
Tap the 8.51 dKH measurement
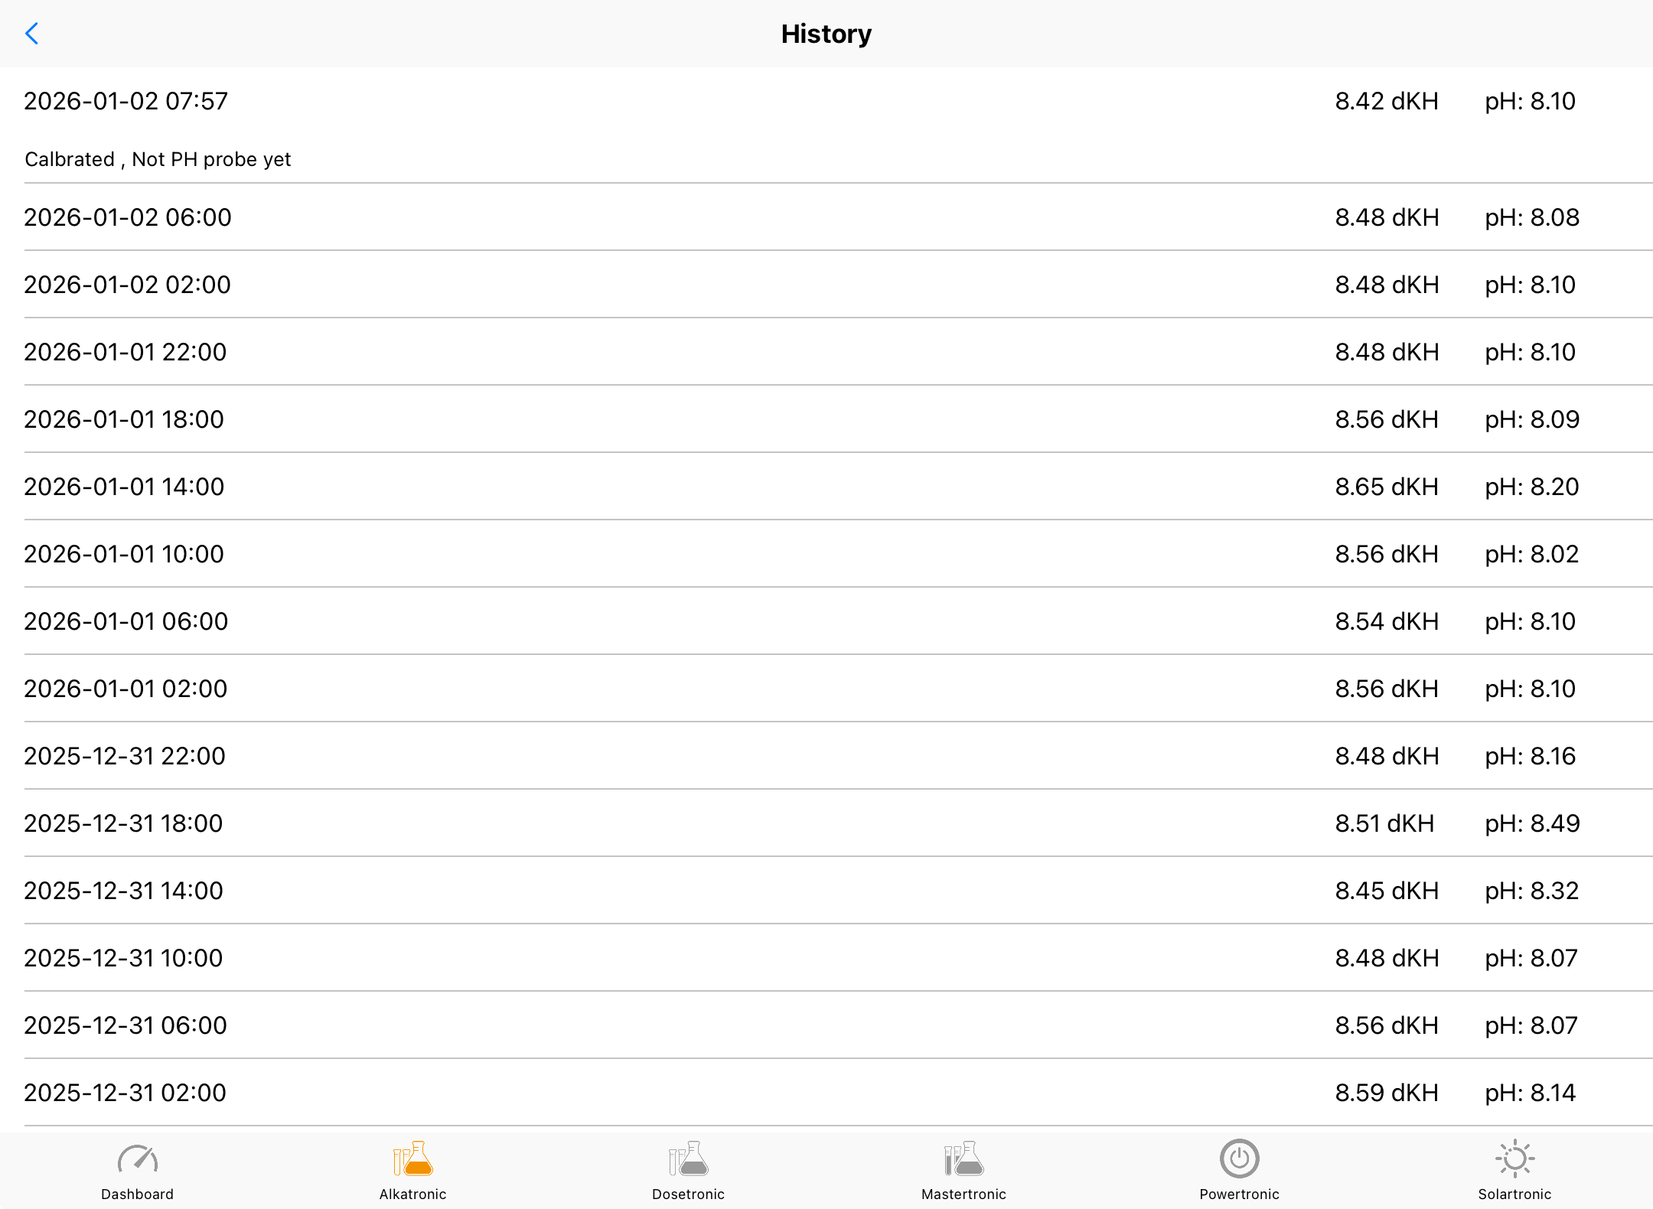tap(1384, 823)
